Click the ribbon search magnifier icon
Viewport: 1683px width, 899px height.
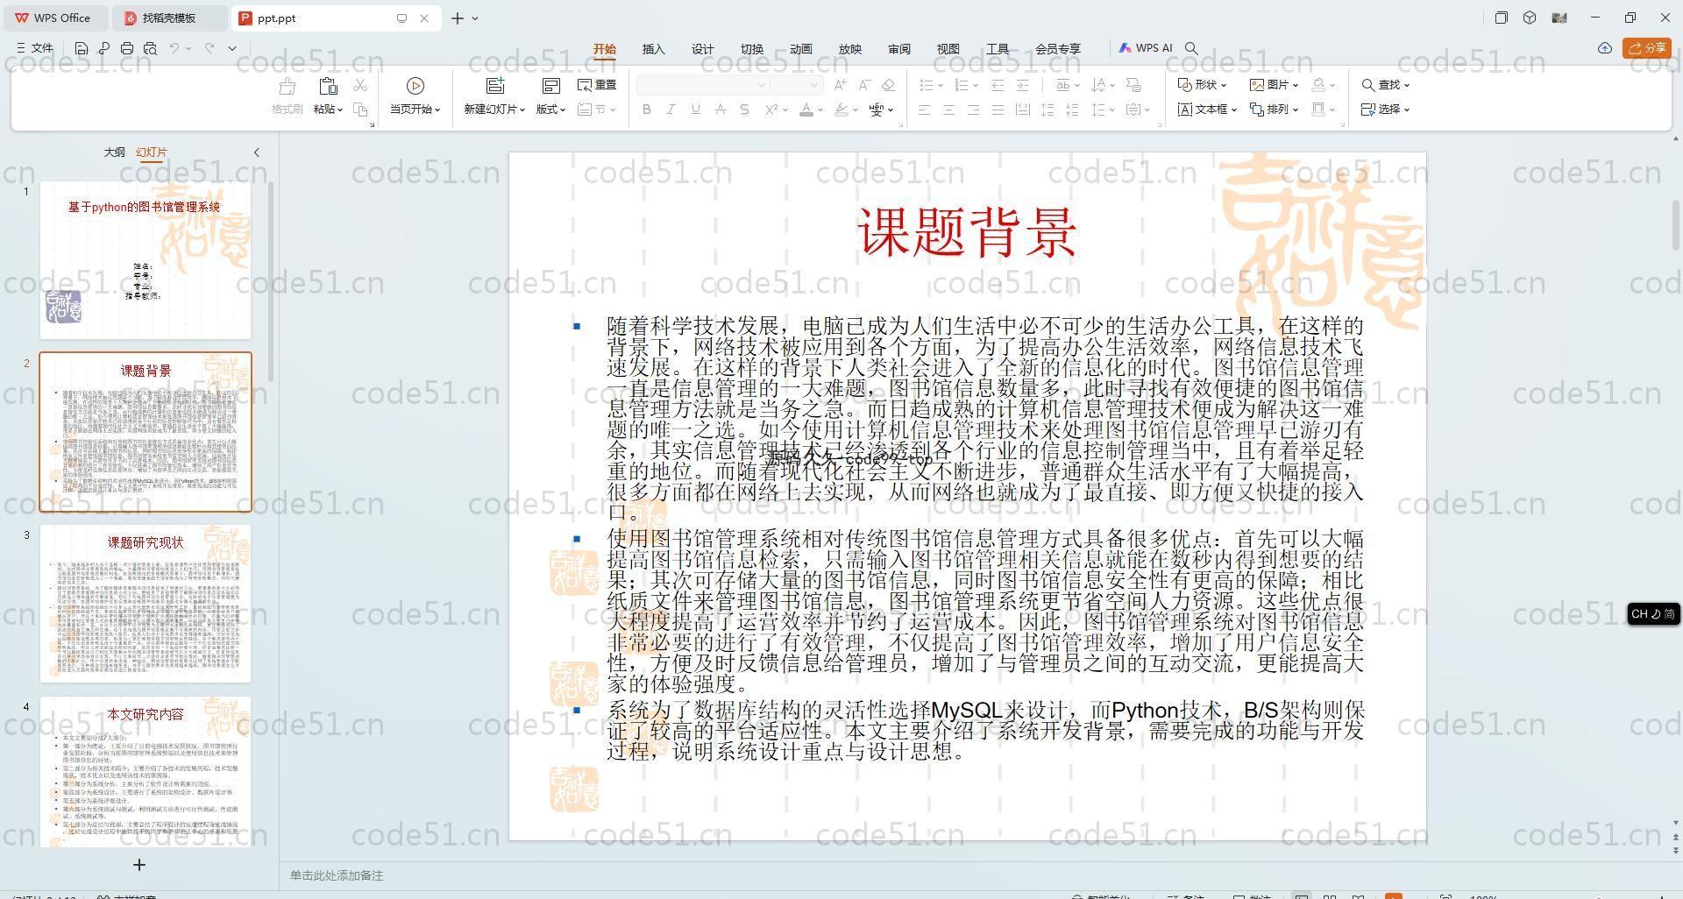[1191, 49]
